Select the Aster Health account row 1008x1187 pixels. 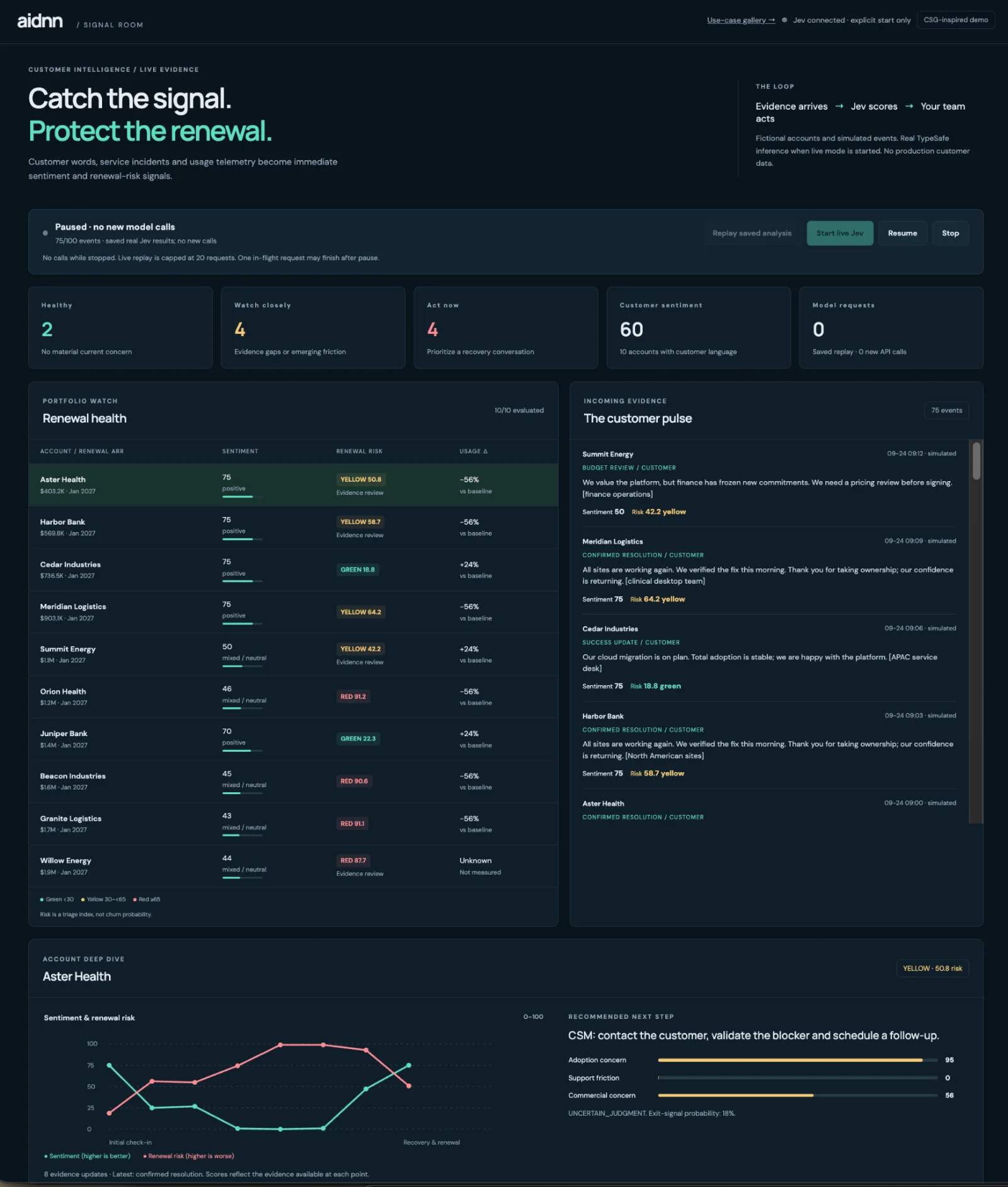(x=293, y=485)
